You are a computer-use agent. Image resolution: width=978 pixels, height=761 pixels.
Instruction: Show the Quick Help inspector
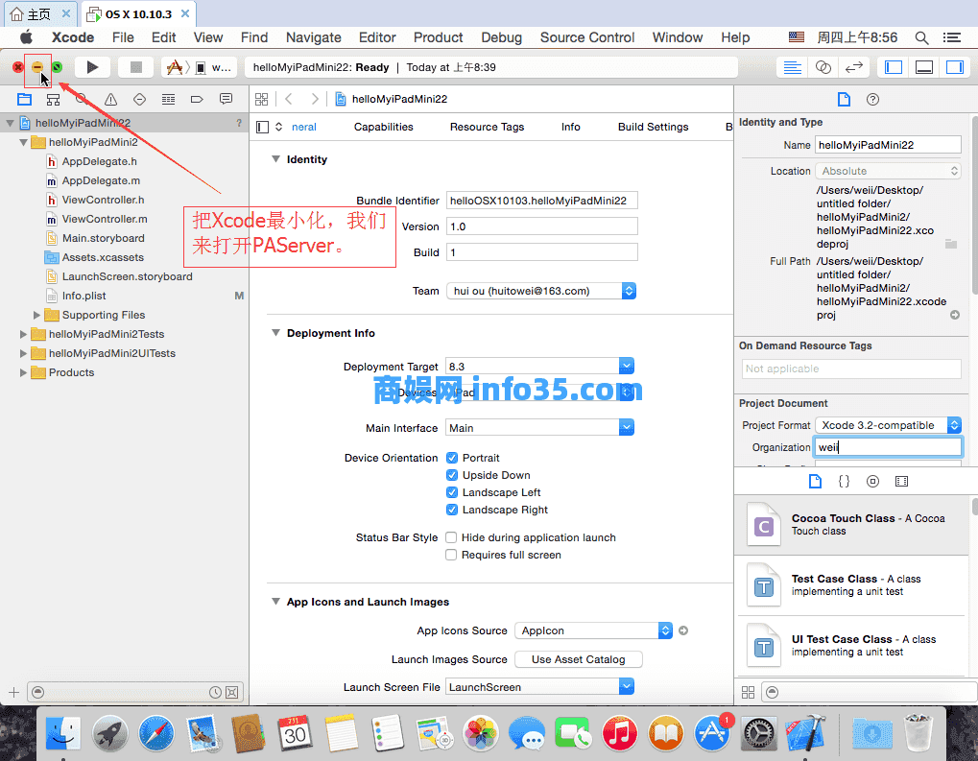point(872,99)
